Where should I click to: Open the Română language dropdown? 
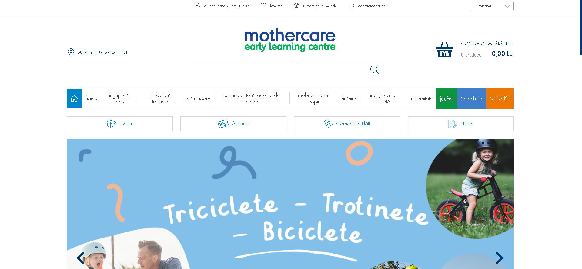(x=492, y=6)
